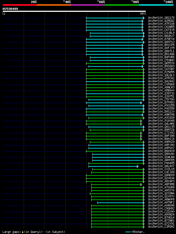Image resolution: width=176 pixels, height=234 pixels.
Task: Open the UniRef100_A9VNZ4 hit label
Action: click(x=161, y=215)
